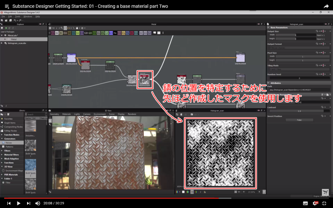
Task: Focus the Library search field
Action: [36, 114]
